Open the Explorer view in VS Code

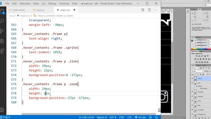pos(2,11)
